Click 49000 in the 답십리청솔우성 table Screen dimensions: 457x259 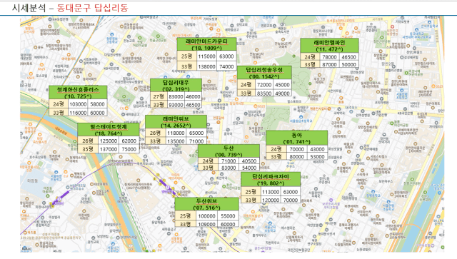(x=283, y=93)
